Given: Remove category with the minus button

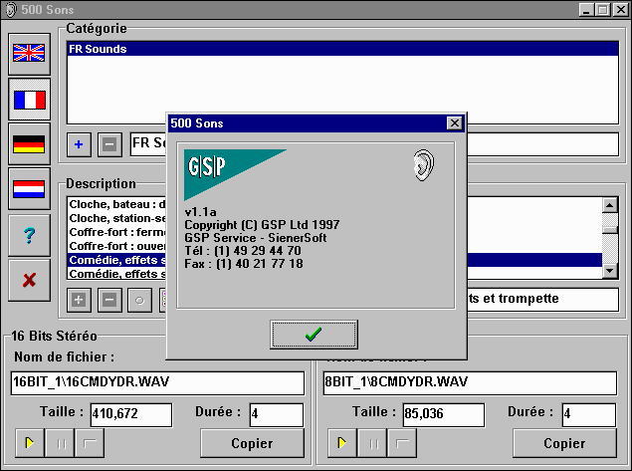Looking at the screenshot, I should click(109, 144).
